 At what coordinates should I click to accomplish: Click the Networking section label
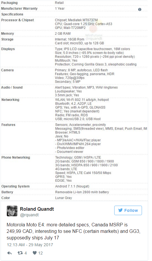point(10,100)
